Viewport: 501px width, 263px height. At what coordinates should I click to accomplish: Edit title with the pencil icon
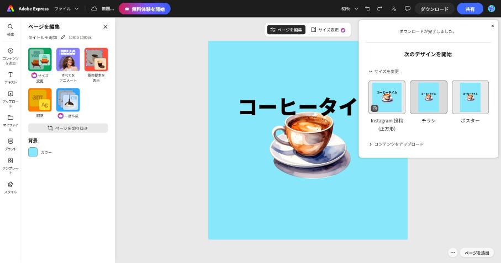click(62, 37)
